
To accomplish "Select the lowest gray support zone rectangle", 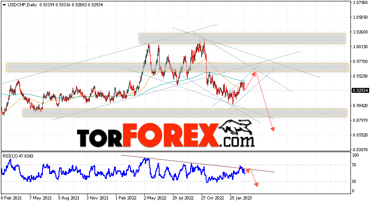I will pyautogui.click(x=185, y=113).
